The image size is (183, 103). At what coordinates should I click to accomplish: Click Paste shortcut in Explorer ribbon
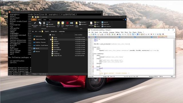point(51,26)
